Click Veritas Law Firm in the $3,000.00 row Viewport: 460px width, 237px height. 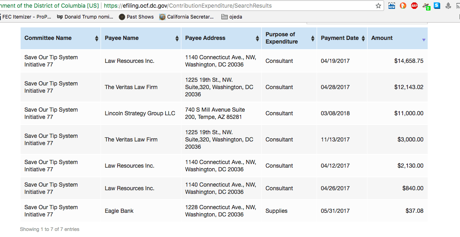coord(131,139)
